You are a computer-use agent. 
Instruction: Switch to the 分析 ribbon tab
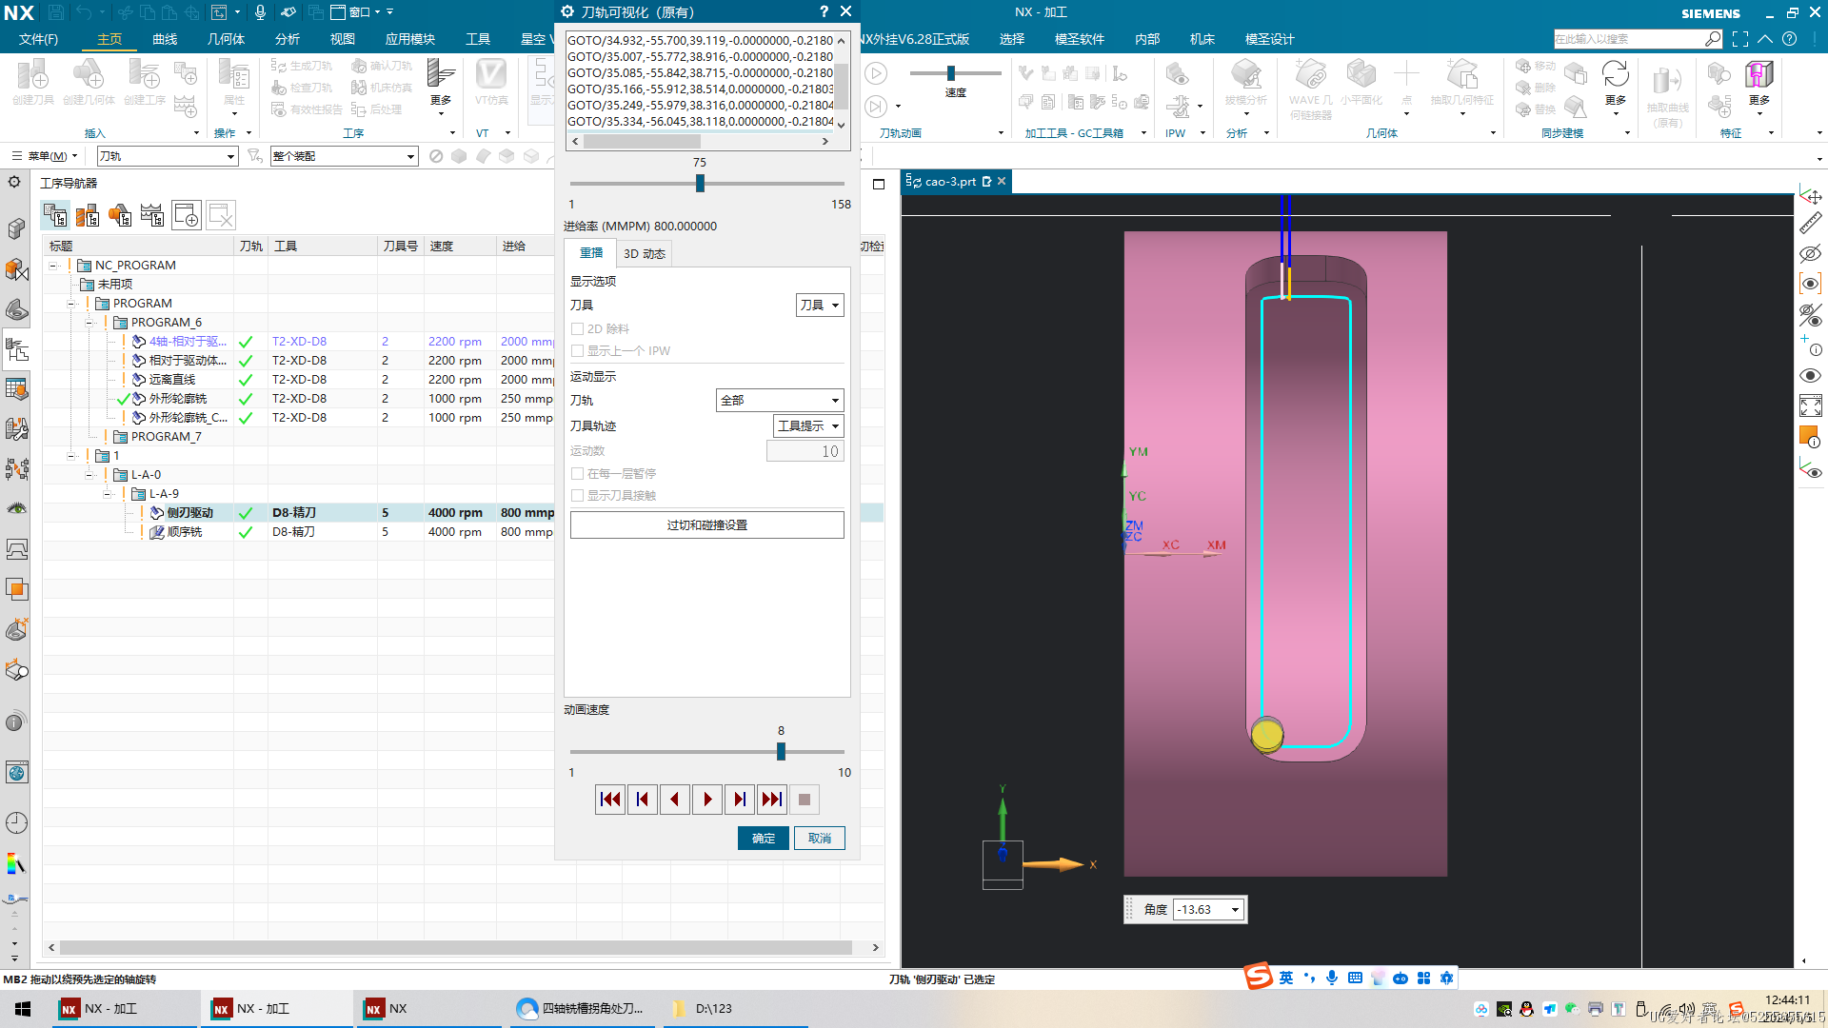(288, 39)
